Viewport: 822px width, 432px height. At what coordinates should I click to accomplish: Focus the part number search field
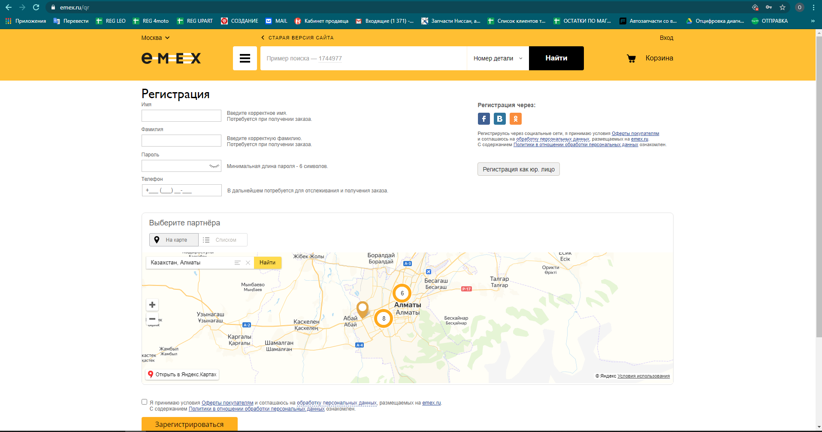point(363,58)
